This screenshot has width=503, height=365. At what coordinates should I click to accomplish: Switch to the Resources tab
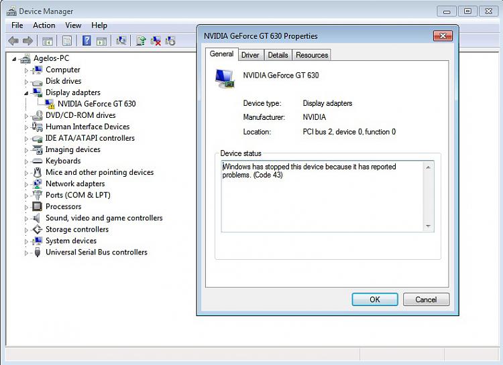click(x=312, y=55)
